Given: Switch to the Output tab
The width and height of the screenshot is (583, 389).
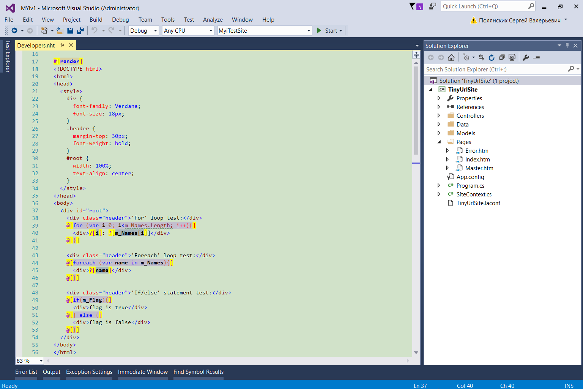Looking at the screenshot, I should coord(52,372).
